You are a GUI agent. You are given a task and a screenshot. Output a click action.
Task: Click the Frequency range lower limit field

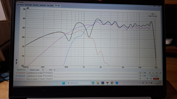[43, 70]
